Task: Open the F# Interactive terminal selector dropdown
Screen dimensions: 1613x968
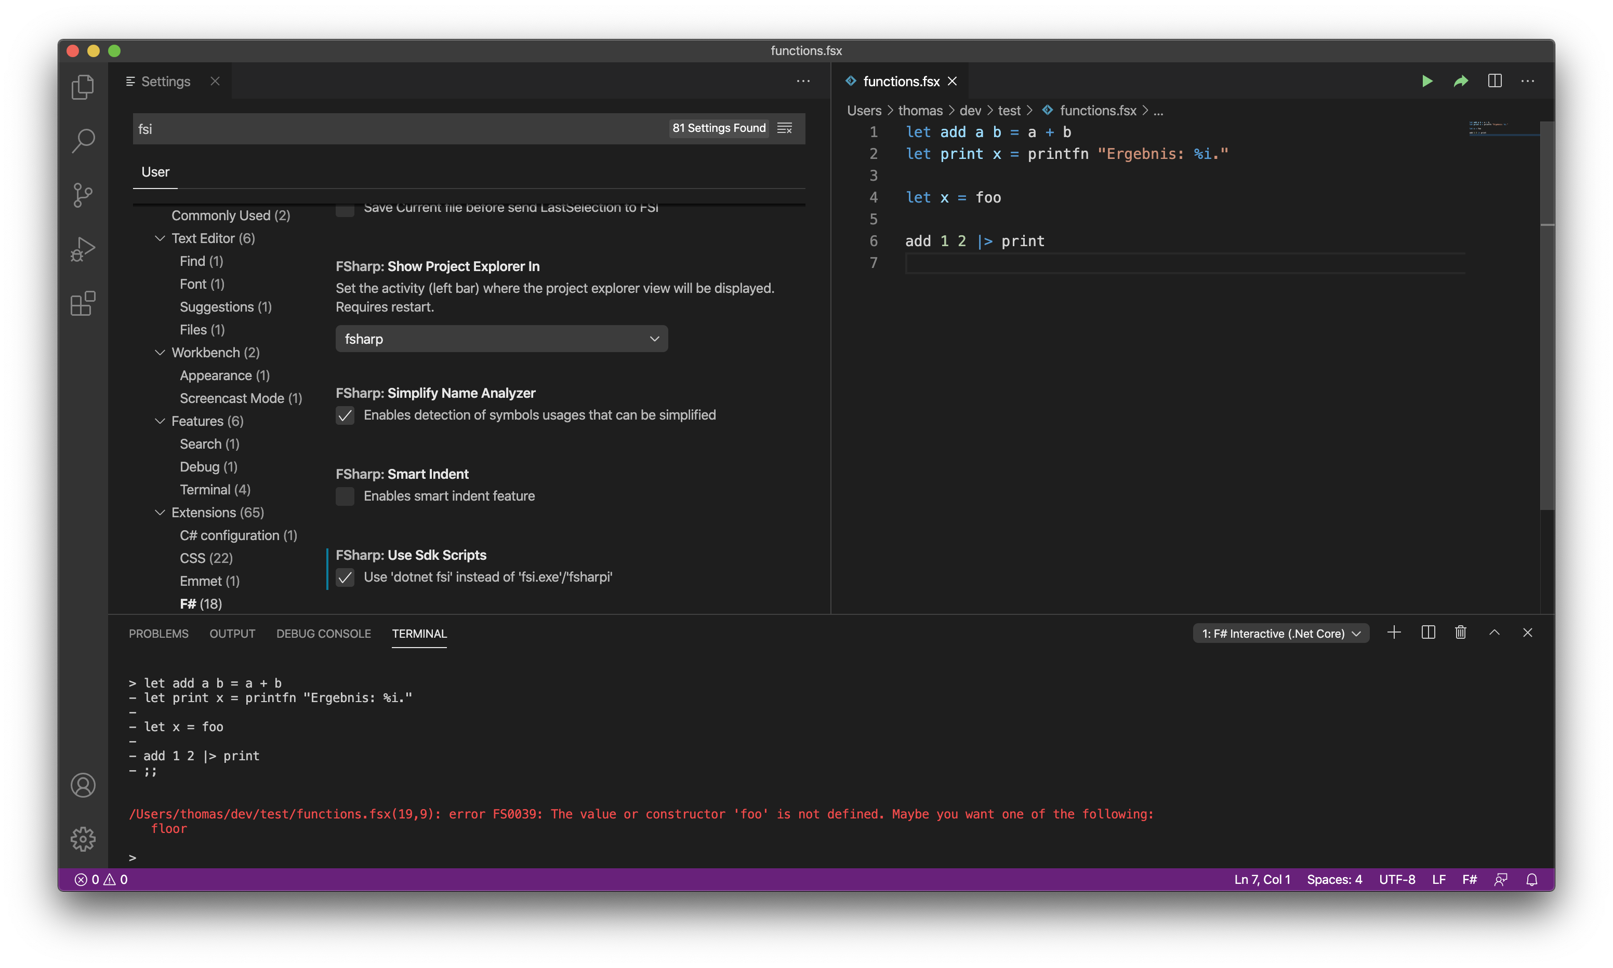Action: [x=1280, y=633]
